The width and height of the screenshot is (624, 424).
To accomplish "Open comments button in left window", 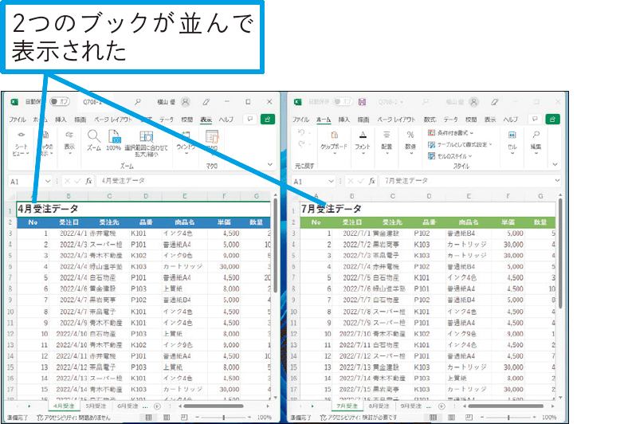I will 250,119.
